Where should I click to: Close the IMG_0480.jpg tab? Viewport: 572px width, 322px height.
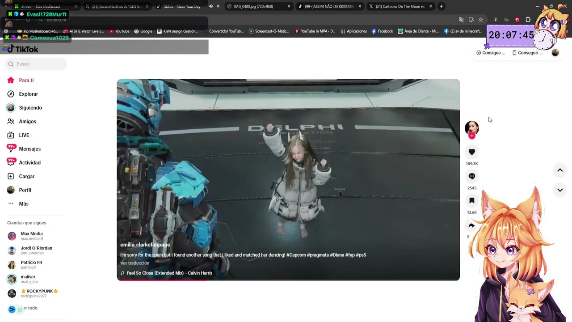tap(289, 6)
